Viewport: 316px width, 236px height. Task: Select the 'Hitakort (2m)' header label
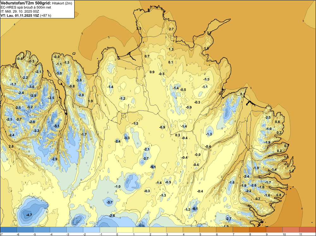62,3
